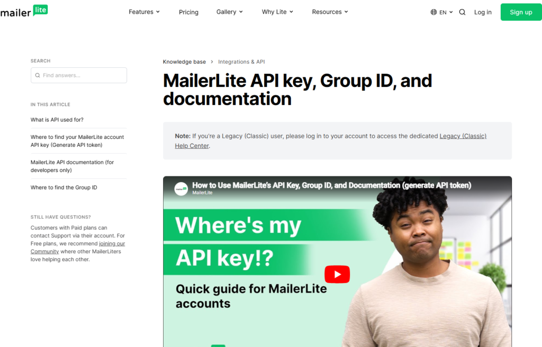Open the Legacy (Classic) Help Center link
Screen dimensions: 542x347
330,141
